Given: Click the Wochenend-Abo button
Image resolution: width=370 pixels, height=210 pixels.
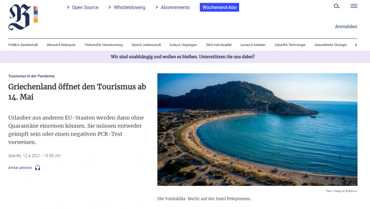Looking at the screenshot, I should (219, 7).
